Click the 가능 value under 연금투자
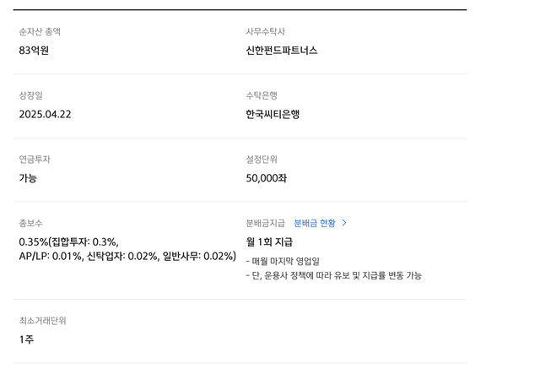The height and width of the screenshot is (374, 540). coord(28,178)
